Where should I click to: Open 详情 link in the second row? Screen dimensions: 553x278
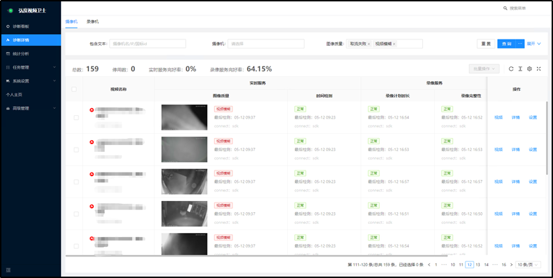click(515, 150)
